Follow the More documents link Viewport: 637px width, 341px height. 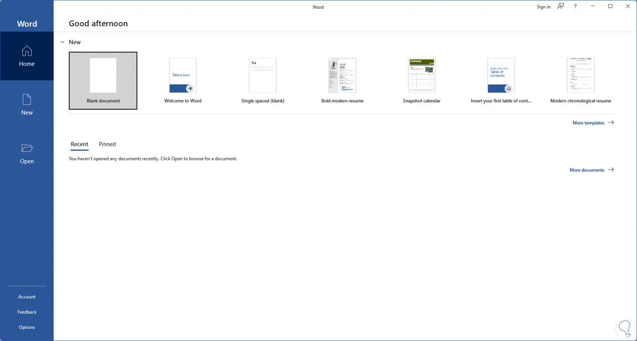(591, 170)
